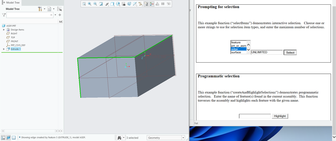Toggle the Annotation Display button

coord(146,4)
